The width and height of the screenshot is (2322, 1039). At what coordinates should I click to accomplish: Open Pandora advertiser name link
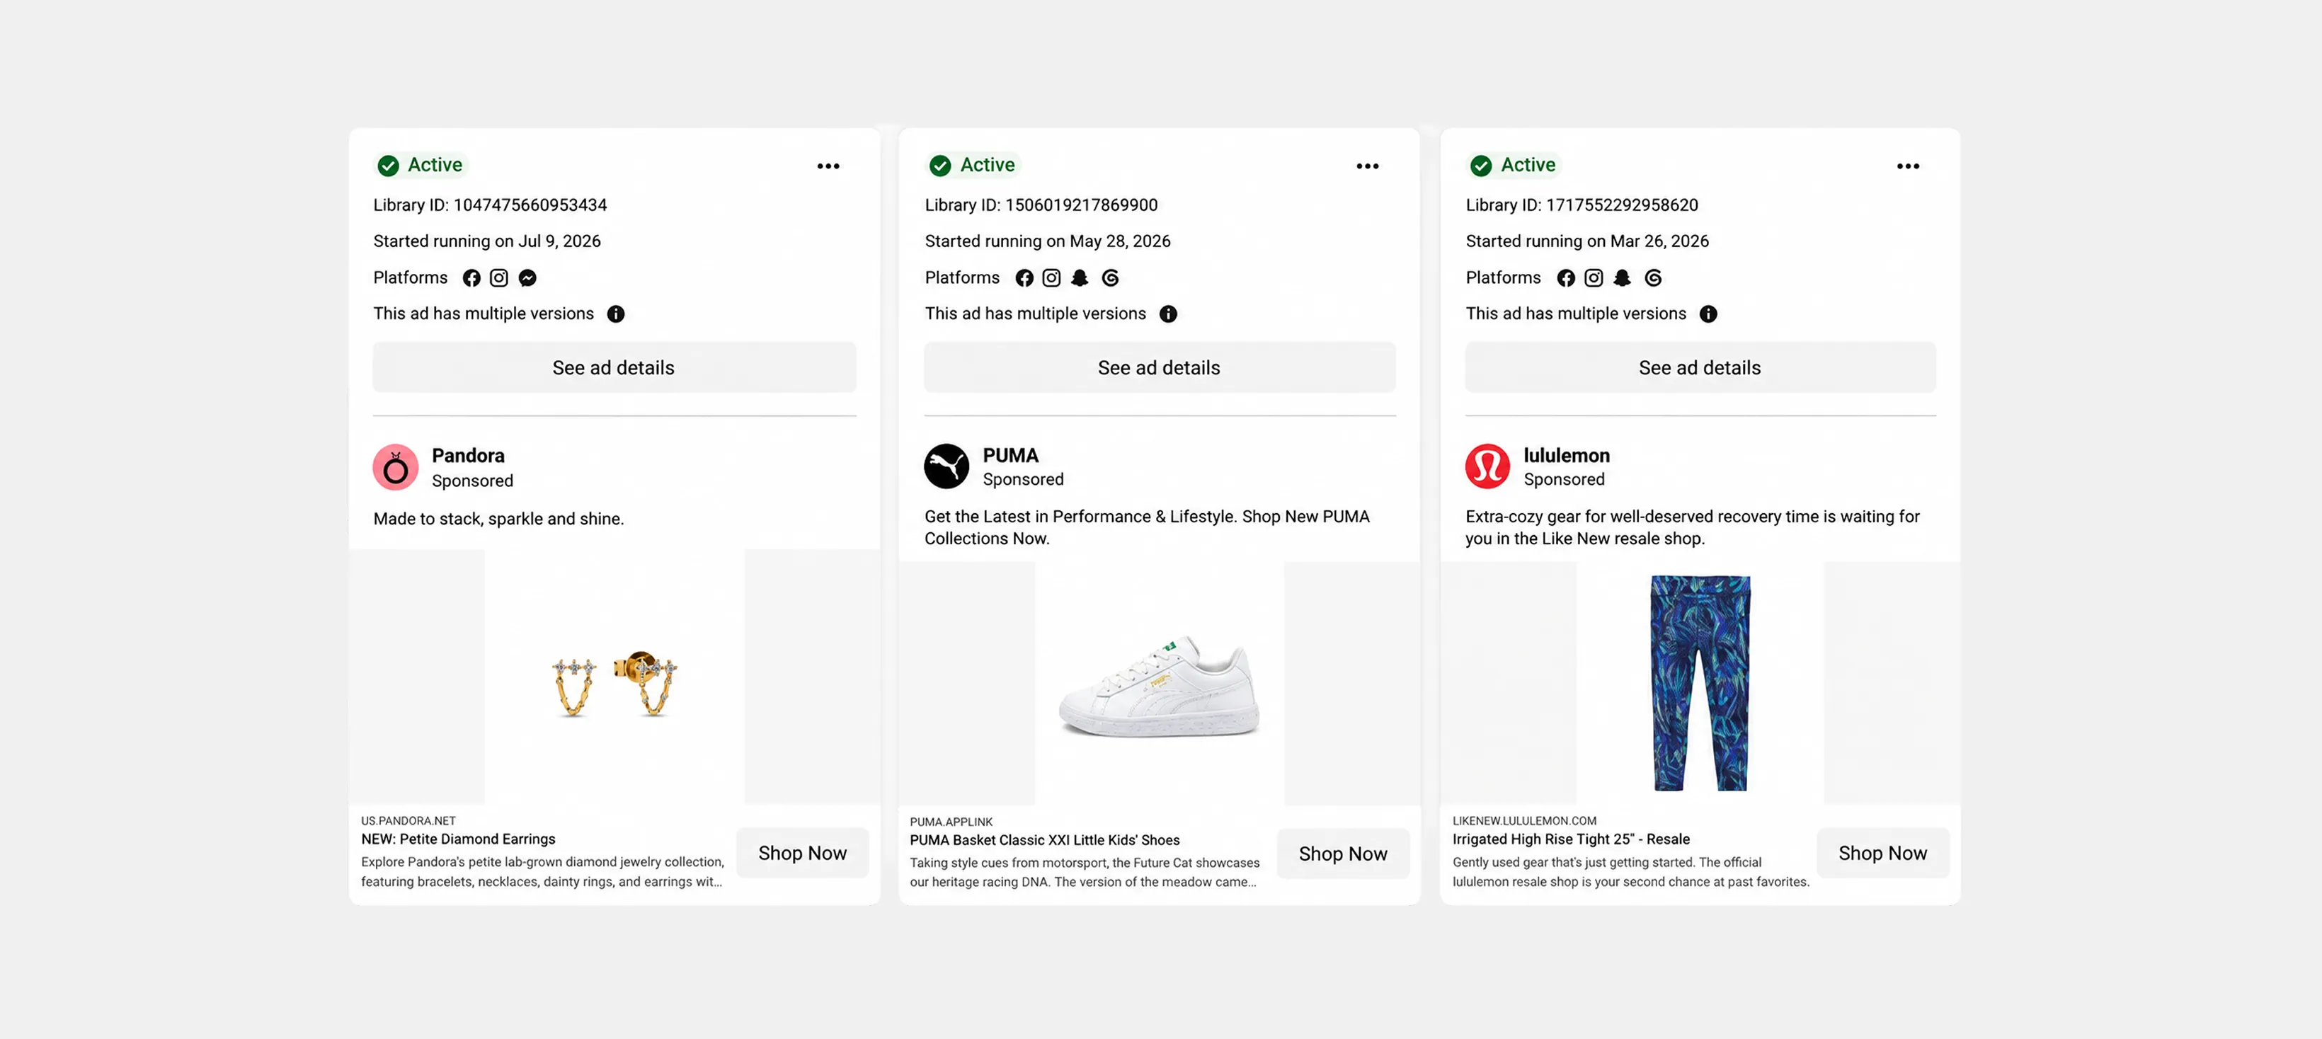[468, 455]
